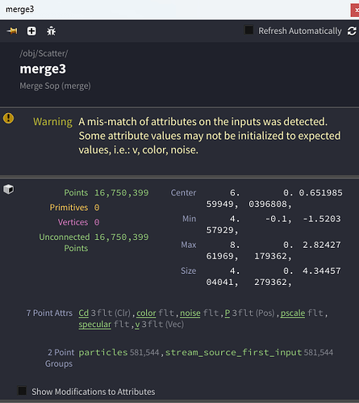
Task: Click the -1.5203 min value
Action: click(x=322, y=219)
